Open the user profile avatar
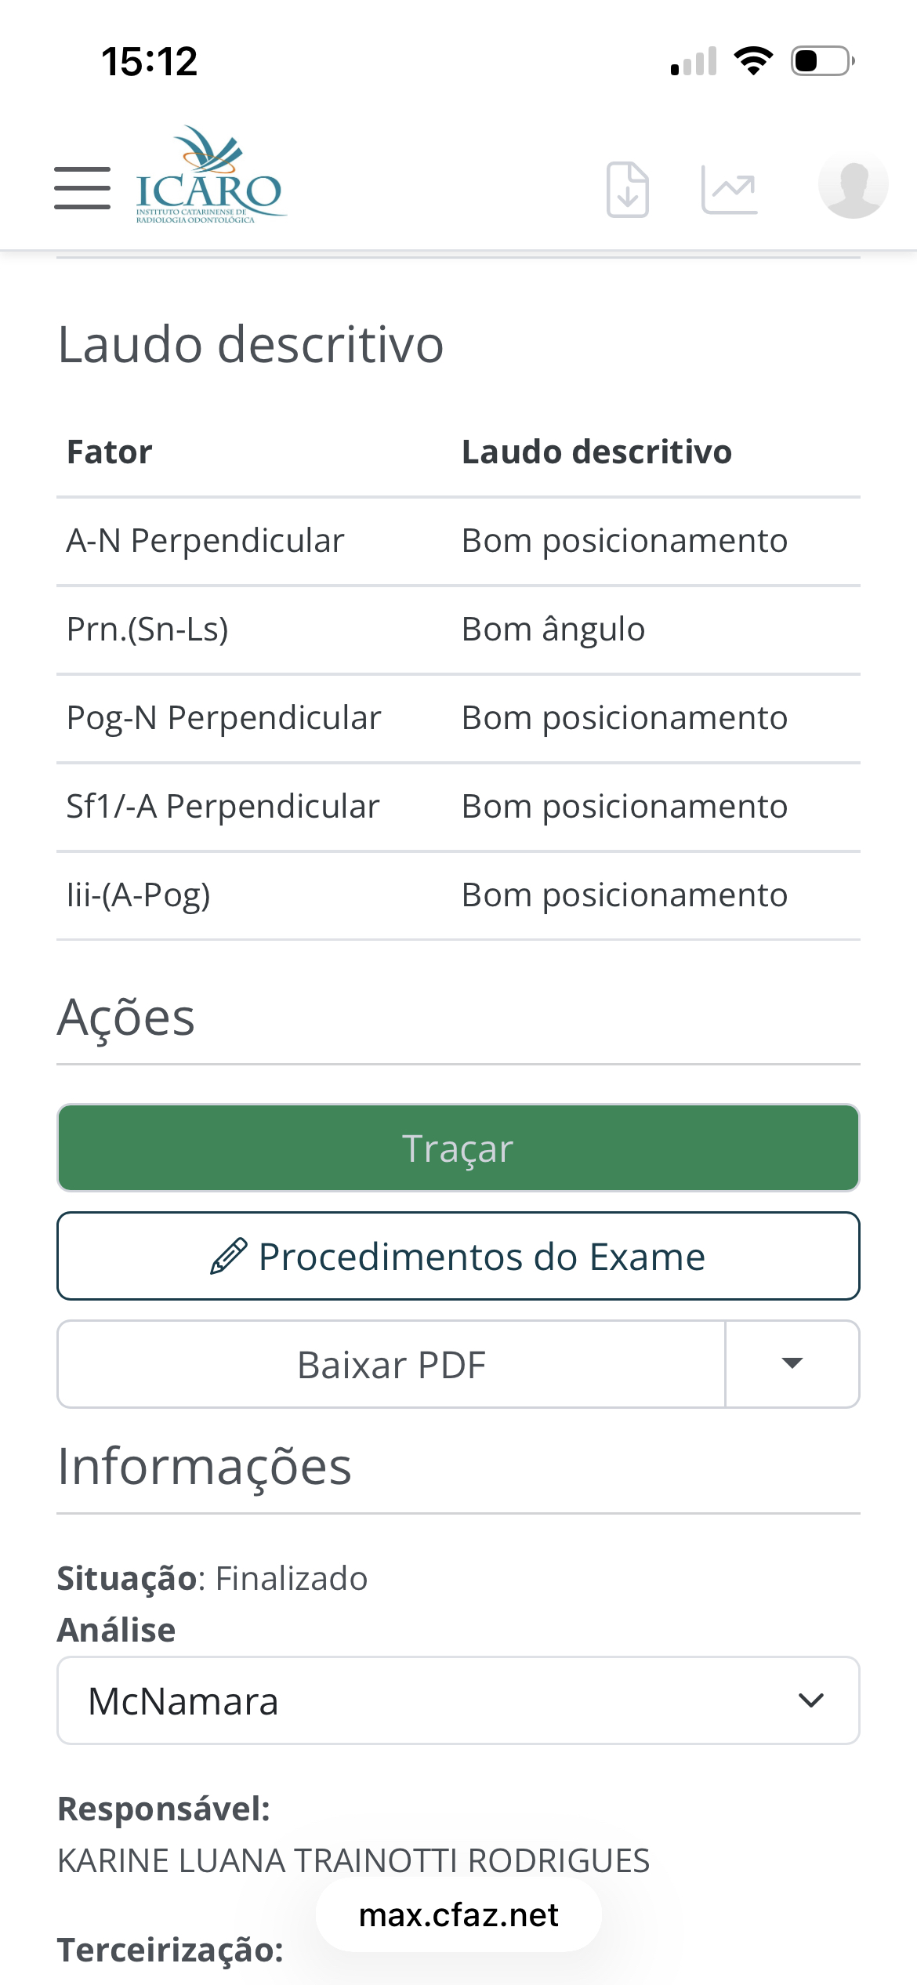Viewport: 917px width, 1985px height. pyautogui.click(x=853, y=184)
